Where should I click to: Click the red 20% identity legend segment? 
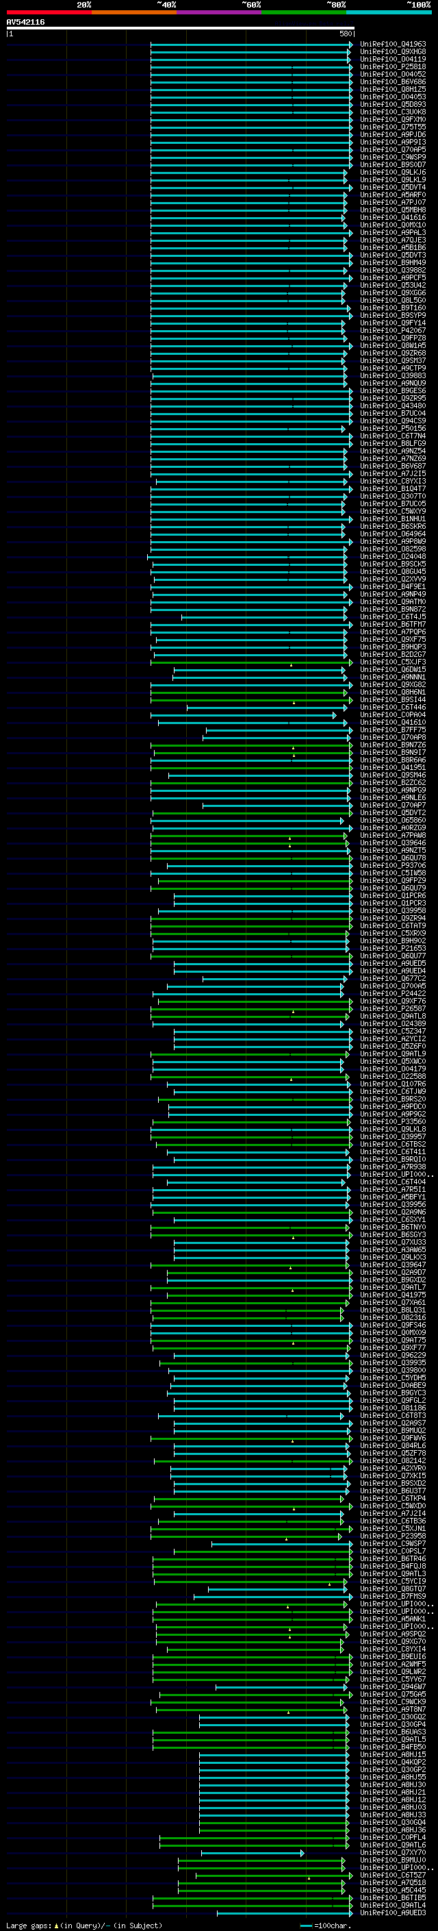tap(49, 12)
